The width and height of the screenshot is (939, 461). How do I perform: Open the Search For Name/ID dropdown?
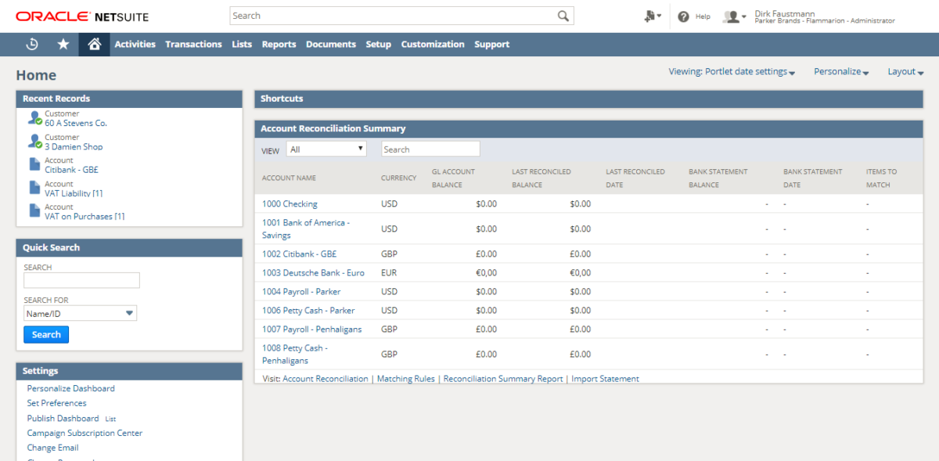[80, 313]
